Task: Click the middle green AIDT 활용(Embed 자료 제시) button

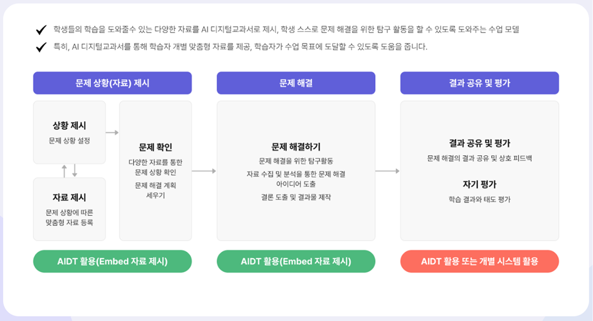Action: [x=296, y=261]
